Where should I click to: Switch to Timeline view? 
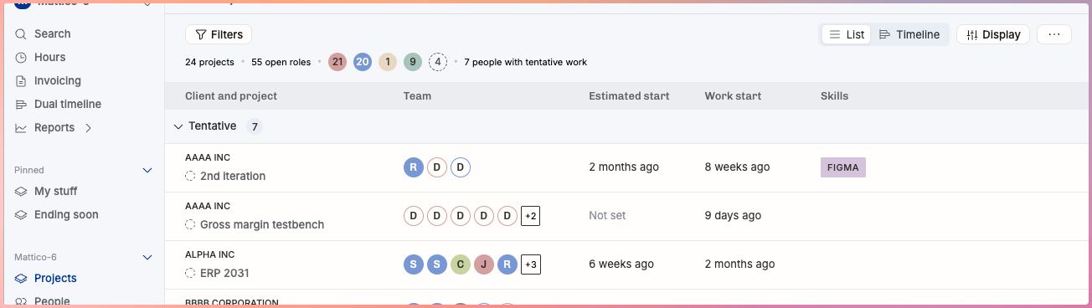909,34
